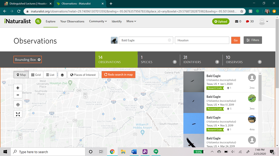Open the Observers tab arrow
This screenshot has width=279, height=156.
coord(259,62)
